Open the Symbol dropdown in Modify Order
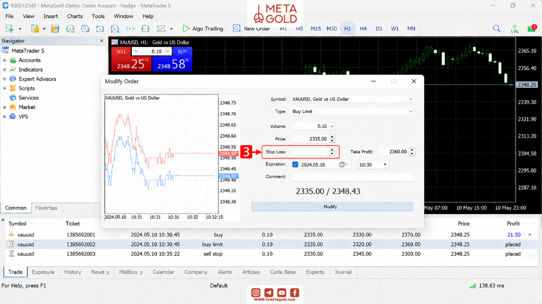This screenshot has width=542, height=304. (410, 99)
